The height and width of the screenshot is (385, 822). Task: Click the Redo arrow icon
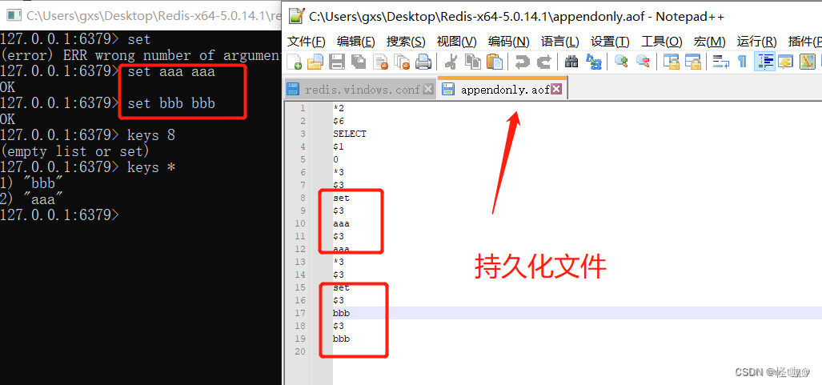pos(543,62)
